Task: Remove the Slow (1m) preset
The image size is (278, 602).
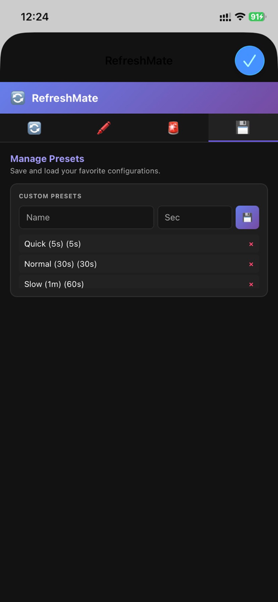Action: (251, 285)
